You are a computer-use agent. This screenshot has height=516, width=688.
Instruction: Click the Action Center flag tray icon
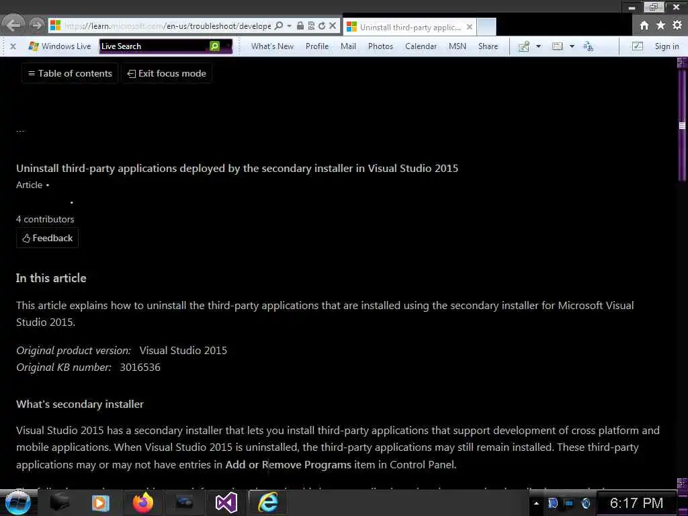click(553, 503)
